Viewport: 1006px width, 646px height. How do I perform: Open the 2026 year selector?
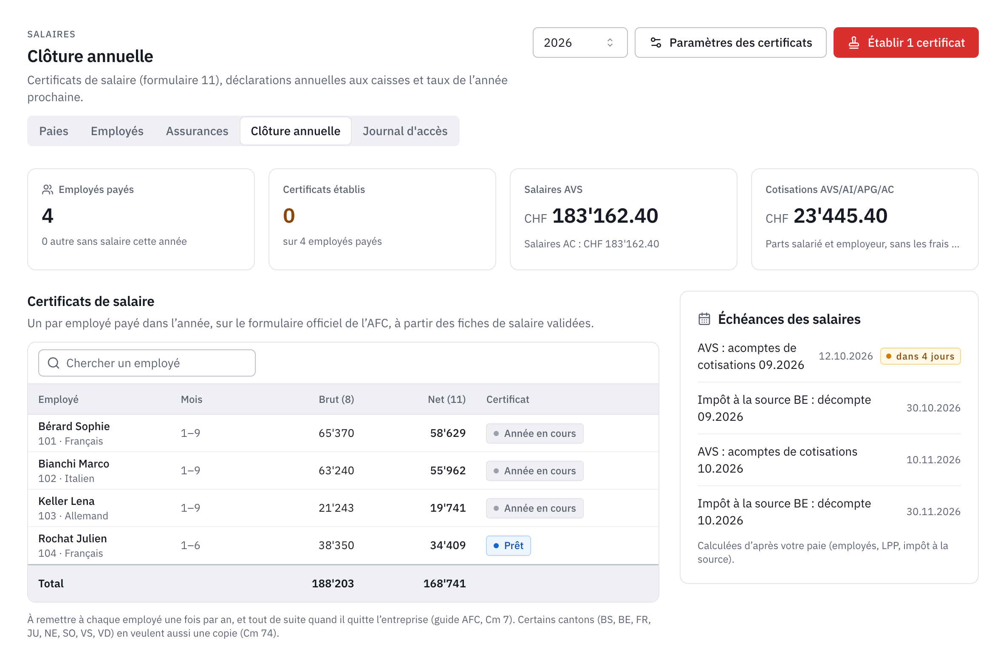pyautogui.click(x=580, y=42)
